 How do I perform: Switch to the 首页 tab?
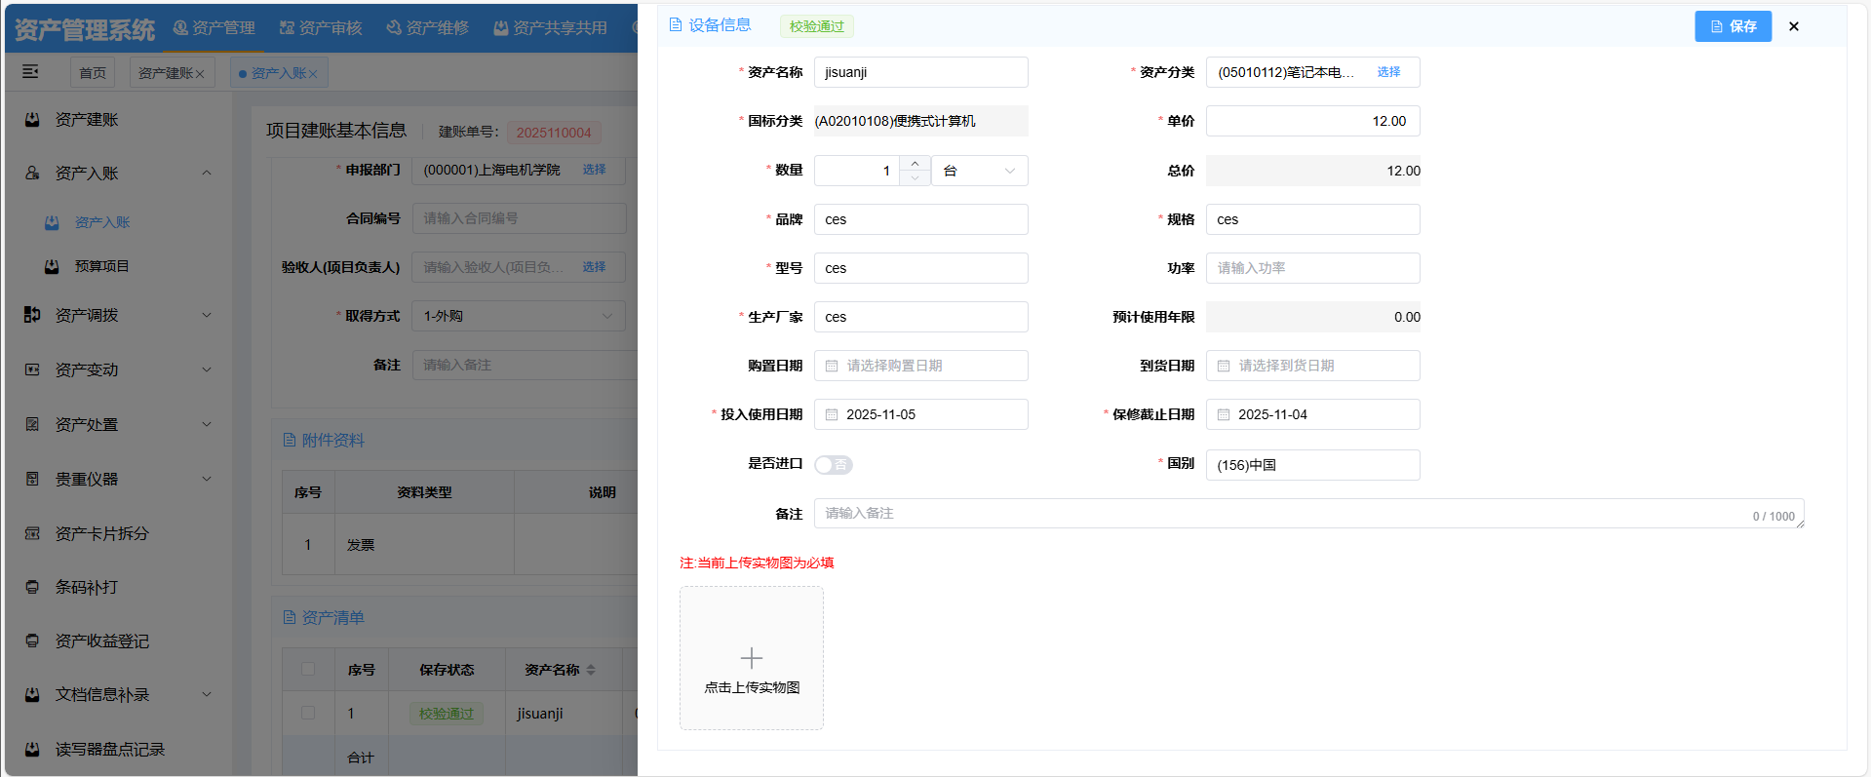coord(93,73)
